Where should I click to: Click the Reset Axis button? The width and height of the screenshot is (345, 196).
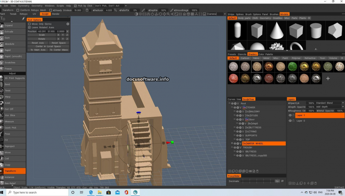38,43
